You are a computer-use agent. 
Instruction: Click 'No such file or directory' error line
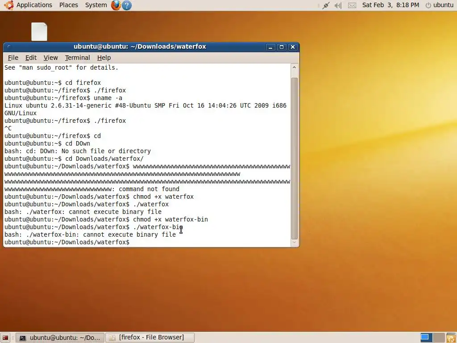click(78, 151)
